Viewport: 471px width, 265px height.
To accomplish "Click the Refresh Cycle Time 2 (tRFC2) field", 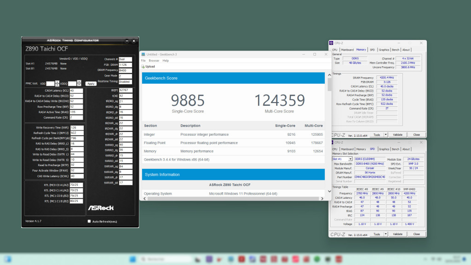I will click(x=77, y=133).
